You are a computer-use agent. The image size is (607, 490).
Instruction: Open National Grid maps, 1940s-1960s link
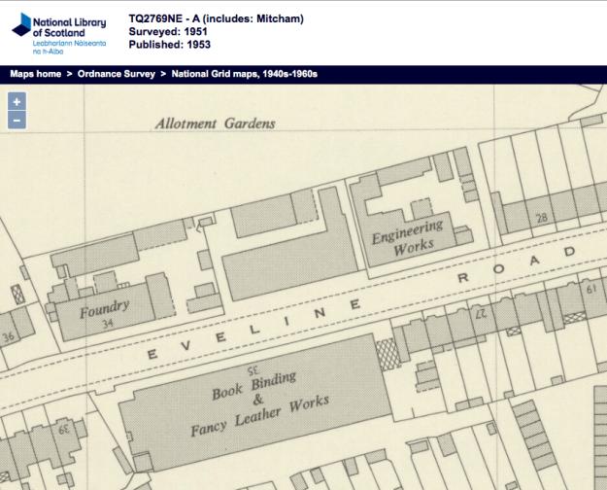tap(245, 74)
